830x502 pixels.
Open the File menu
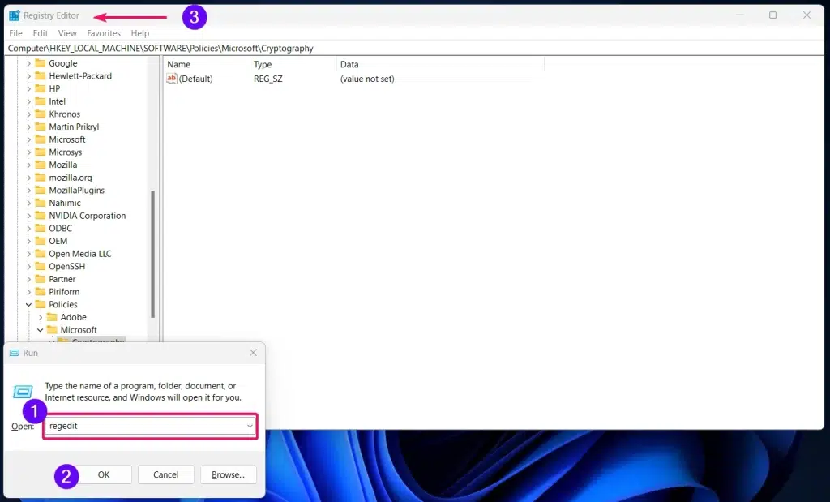pos(16,32)
